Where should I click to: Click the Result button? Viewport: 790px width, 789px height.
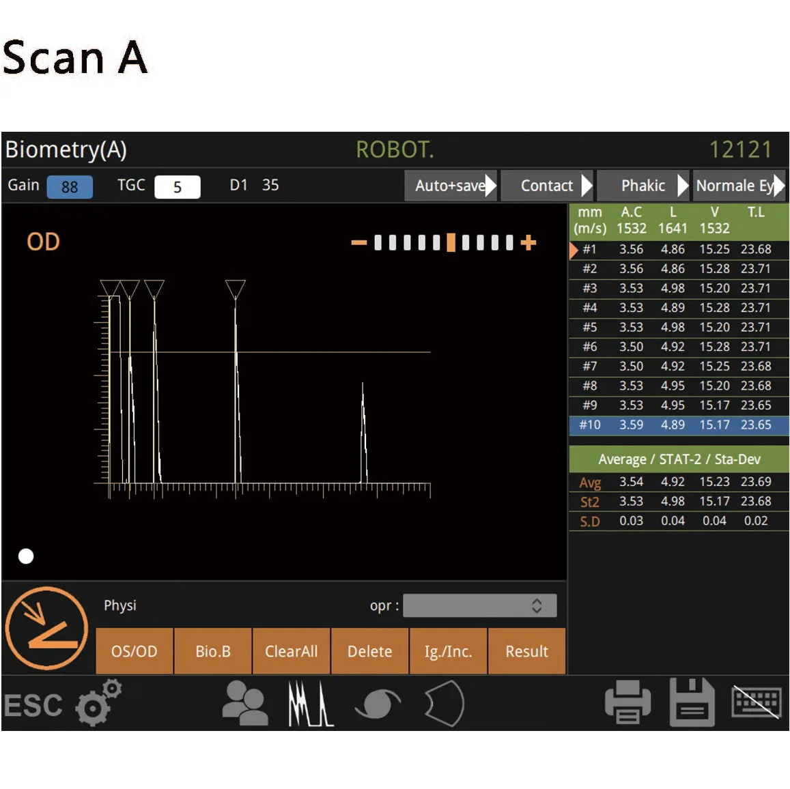(526, 651)
